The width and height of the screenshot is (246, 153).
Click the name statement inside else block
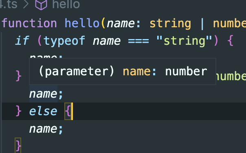(x=46, y=129)
